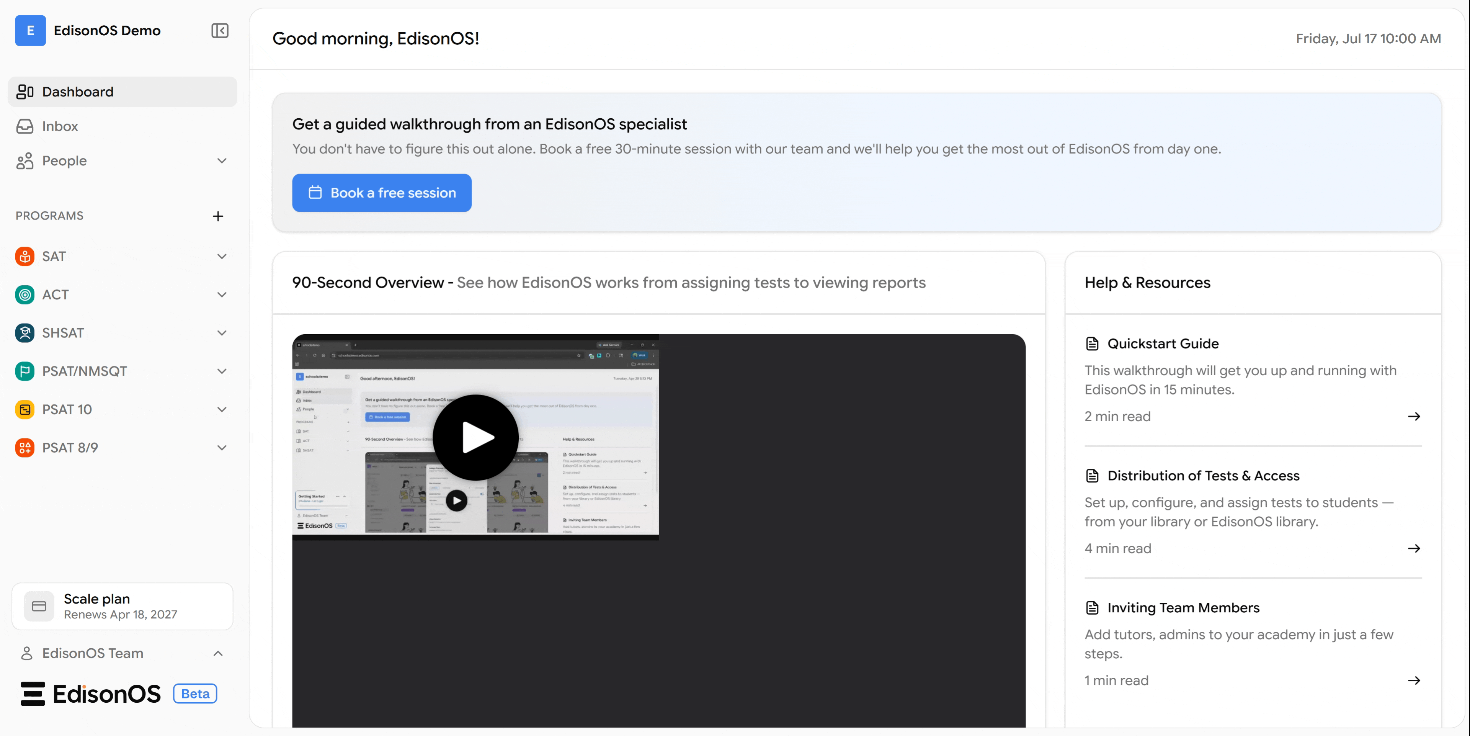This screenshot has height=736, width=1470.
Task: Click the EdisonOS Demo workspace name
Action: pyautogui.click(x=107, y=31)
